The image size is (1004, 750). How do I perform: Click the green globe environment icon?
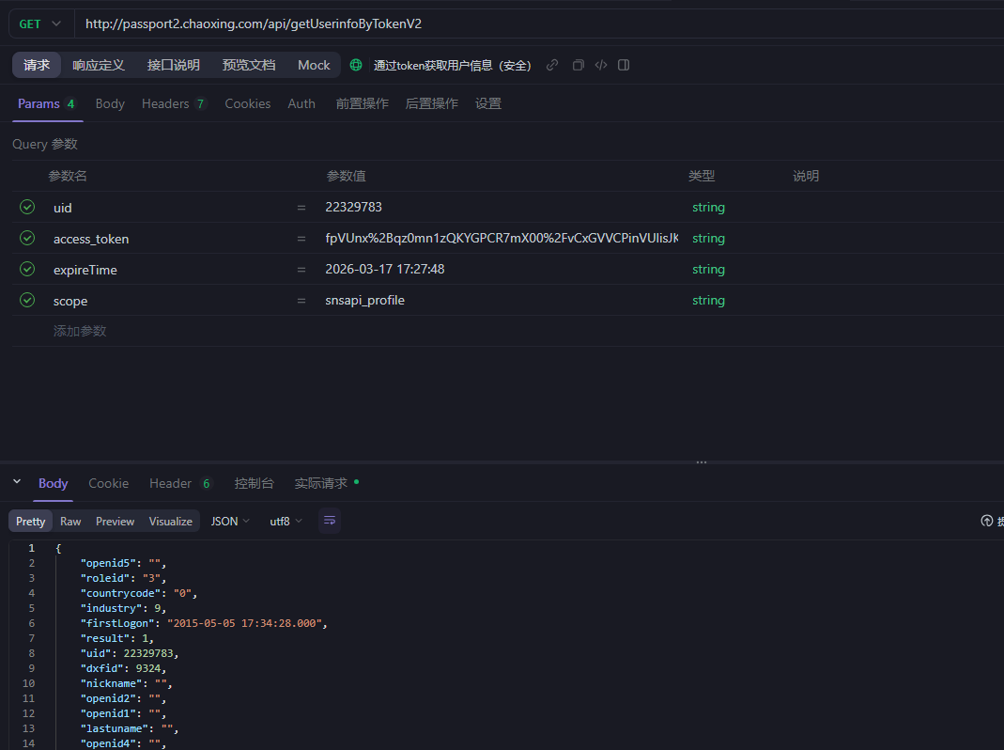tap(356, 65)
